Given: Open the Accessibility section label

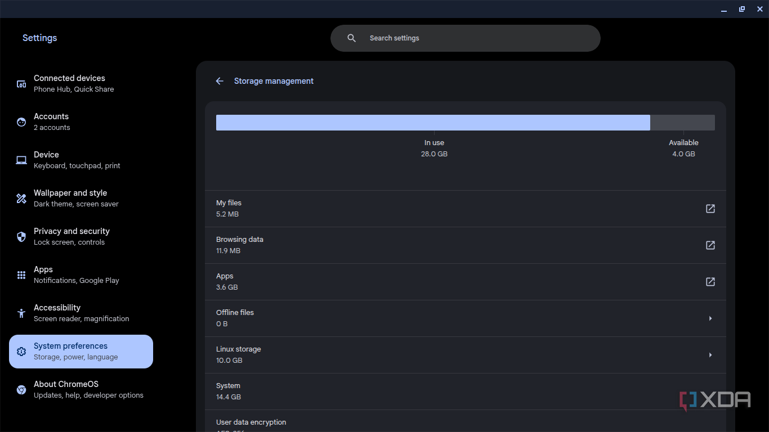Looking at the screenshot, I should click(x=57, y=308).
